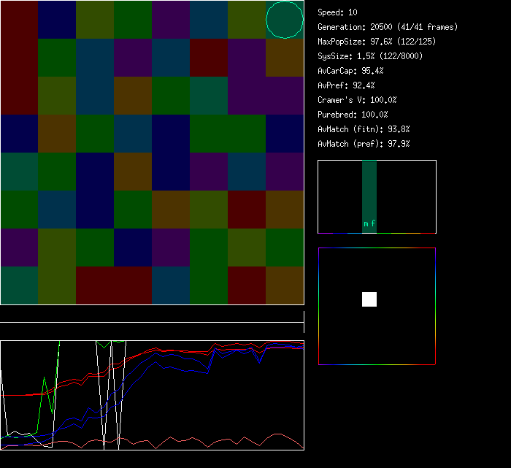Click the AvPref 92.4% value
511x468 pixels.
point(346,85)
